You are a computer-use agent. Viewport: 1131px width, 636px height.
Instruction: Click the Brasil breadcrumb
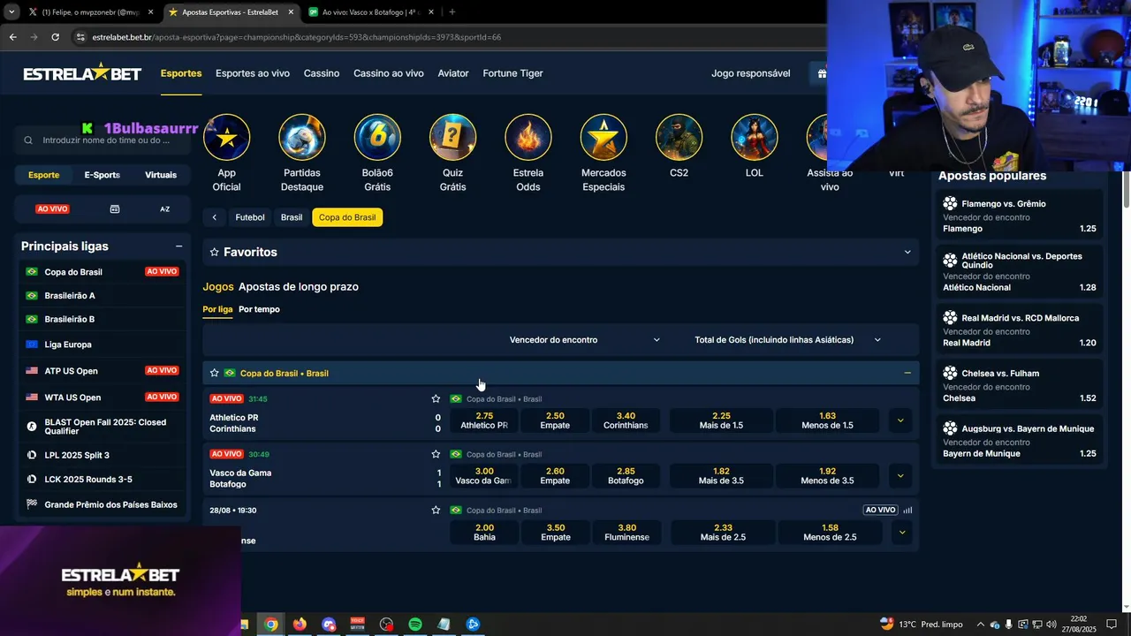point(292,217)
